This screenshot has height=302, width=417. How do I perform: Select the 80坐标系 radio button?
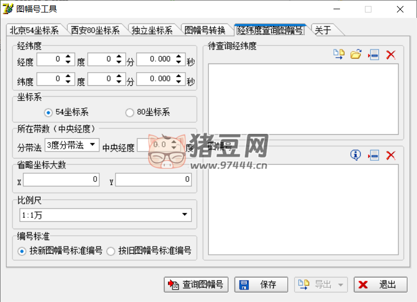click(130, 112)
